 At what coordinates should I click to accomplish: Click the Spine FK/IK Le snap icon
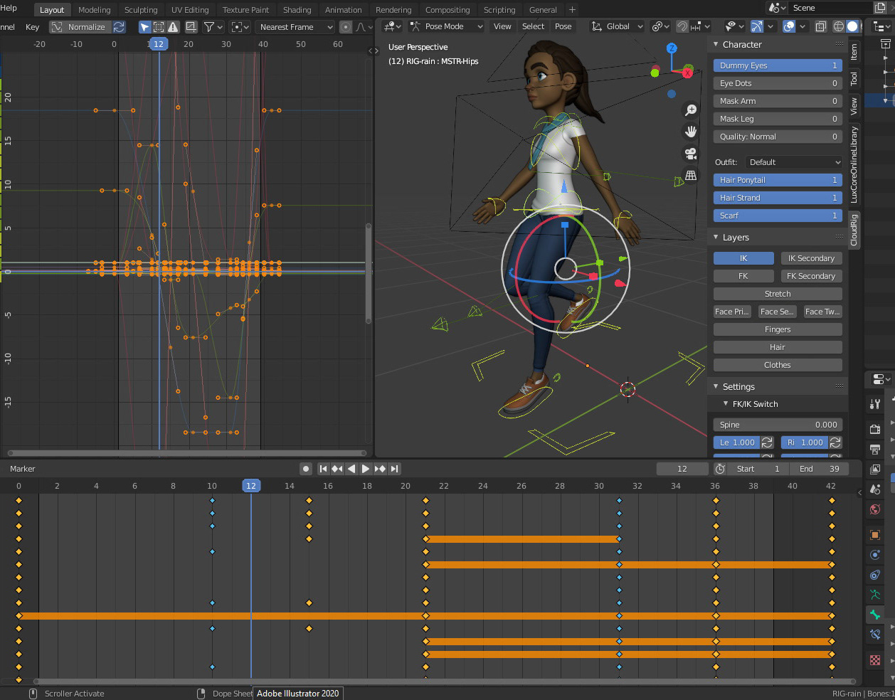tap(767, 442)
